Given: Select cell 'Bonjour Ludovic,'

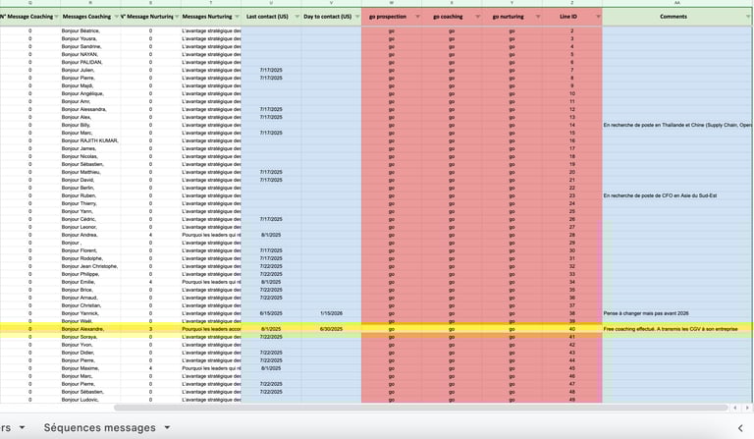Looking at the screenshot, I should point(90,400).
